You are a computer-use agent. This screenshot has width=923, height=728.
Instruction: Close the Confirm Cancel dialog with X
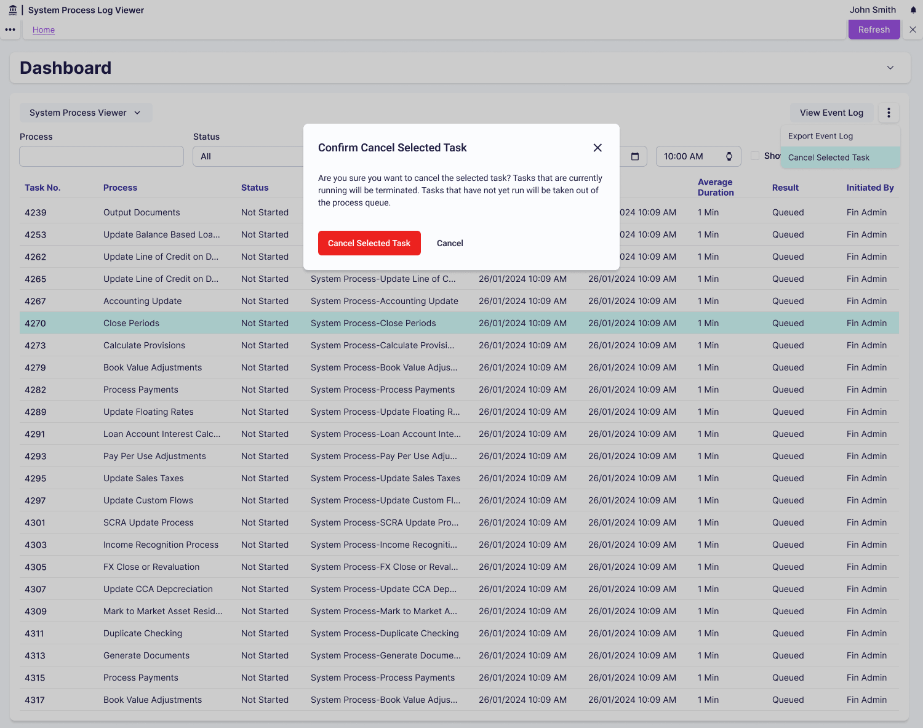[597, 148]
